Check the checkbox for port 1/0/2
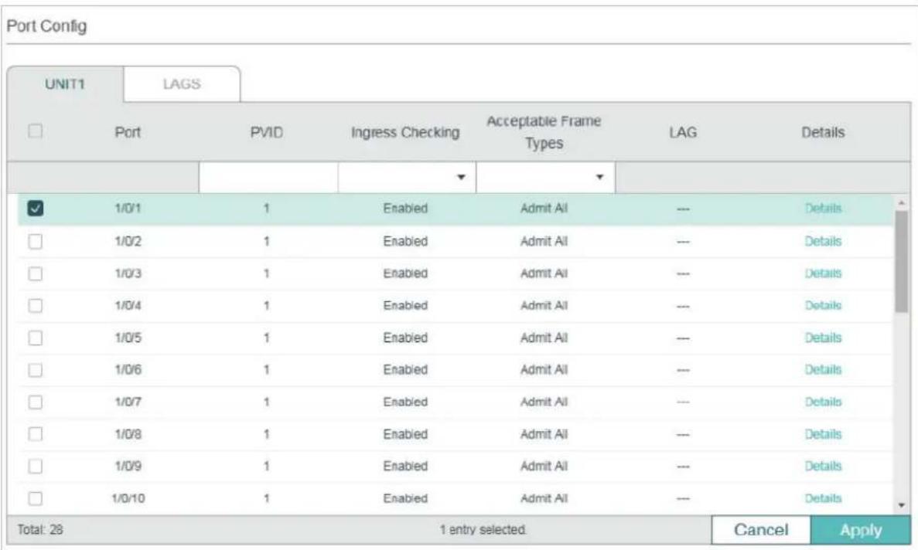This screenshot has width=918, height=550. coord(35,241)
